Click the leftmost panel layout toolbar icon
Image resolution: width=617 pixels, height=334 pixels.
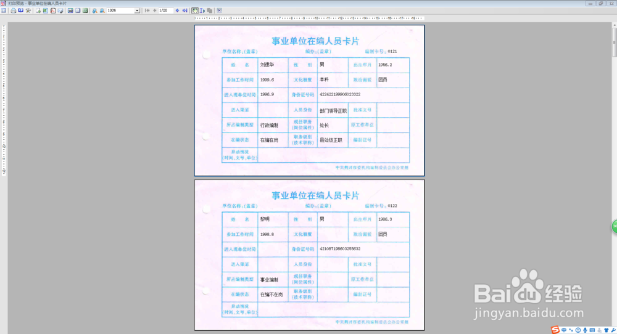pos(4,10)
